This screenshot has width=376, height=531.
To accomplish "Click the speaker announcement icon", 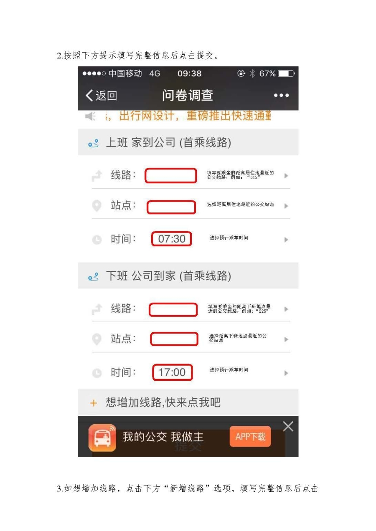I will 91,116.
